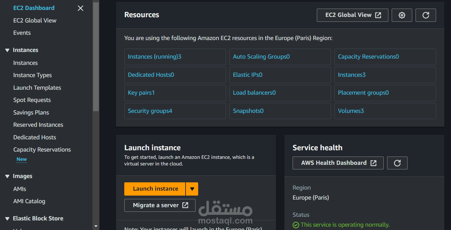Open Instances 3 resource tile

(x=385, y=75)
